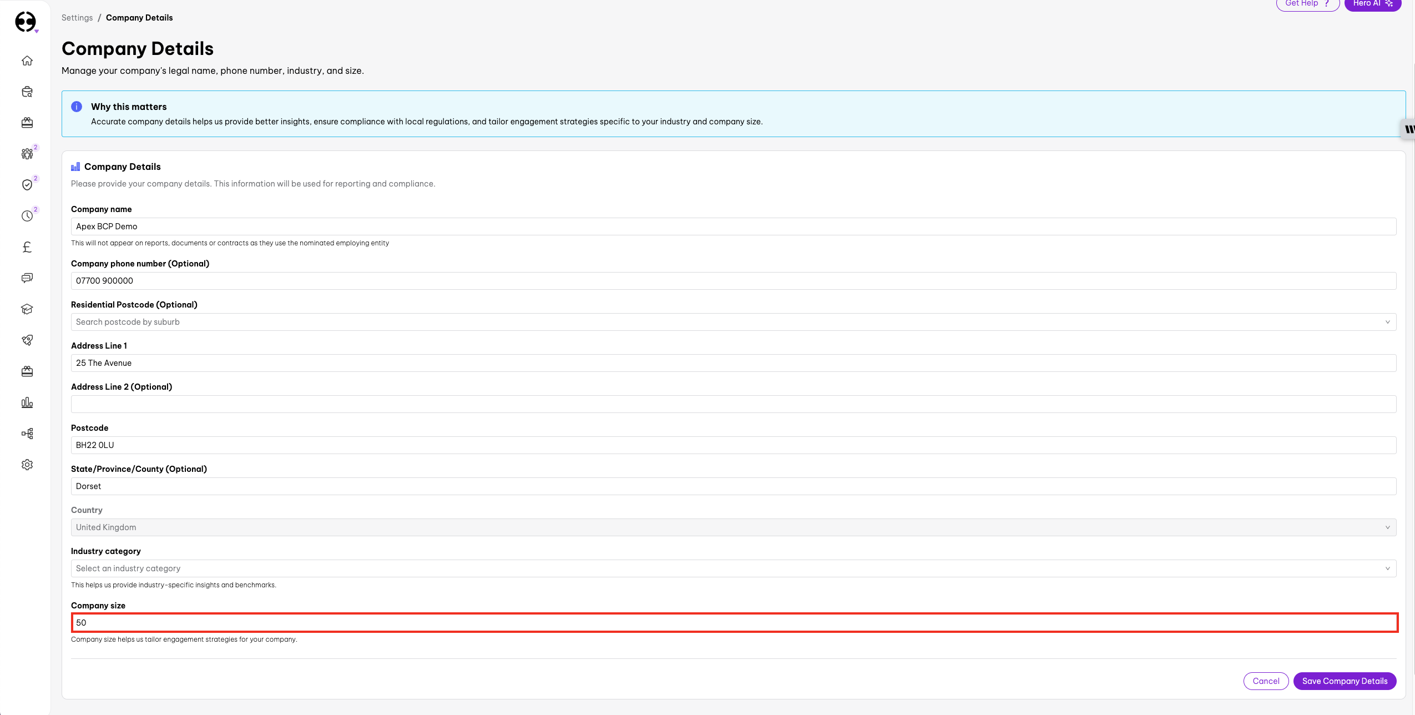The height and width of the screenshot is (715, 1415).
Task: Click the clock time tracking sidebar icon
Action: pyautogui.click(x=27, y=216)
